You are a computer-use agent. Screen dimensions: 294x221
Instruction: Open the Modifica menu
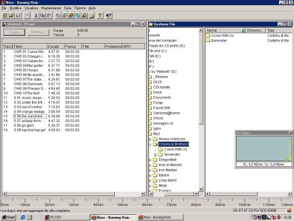tap(16, 8)
